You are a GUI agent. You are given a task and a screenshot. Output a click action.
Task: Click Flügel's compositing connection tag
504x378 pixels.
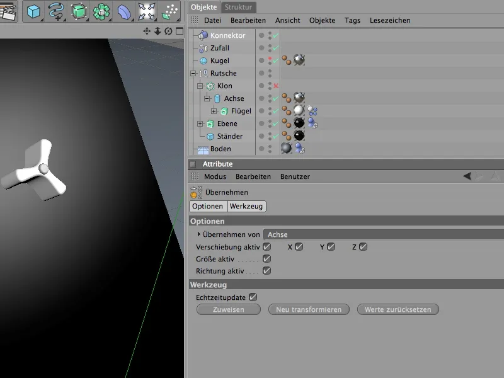(x=312, y=111)
